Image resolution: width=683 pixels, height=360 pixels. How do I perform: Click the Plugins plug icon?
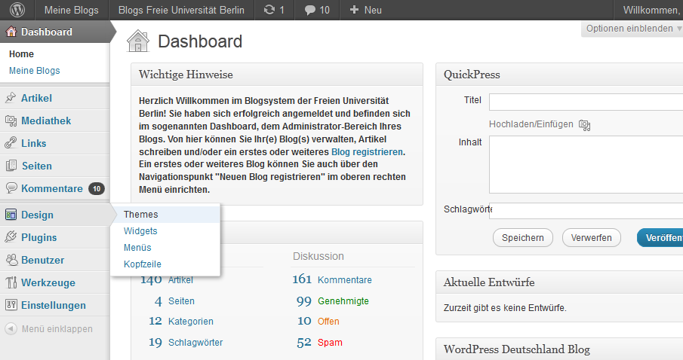pos(11,237)
